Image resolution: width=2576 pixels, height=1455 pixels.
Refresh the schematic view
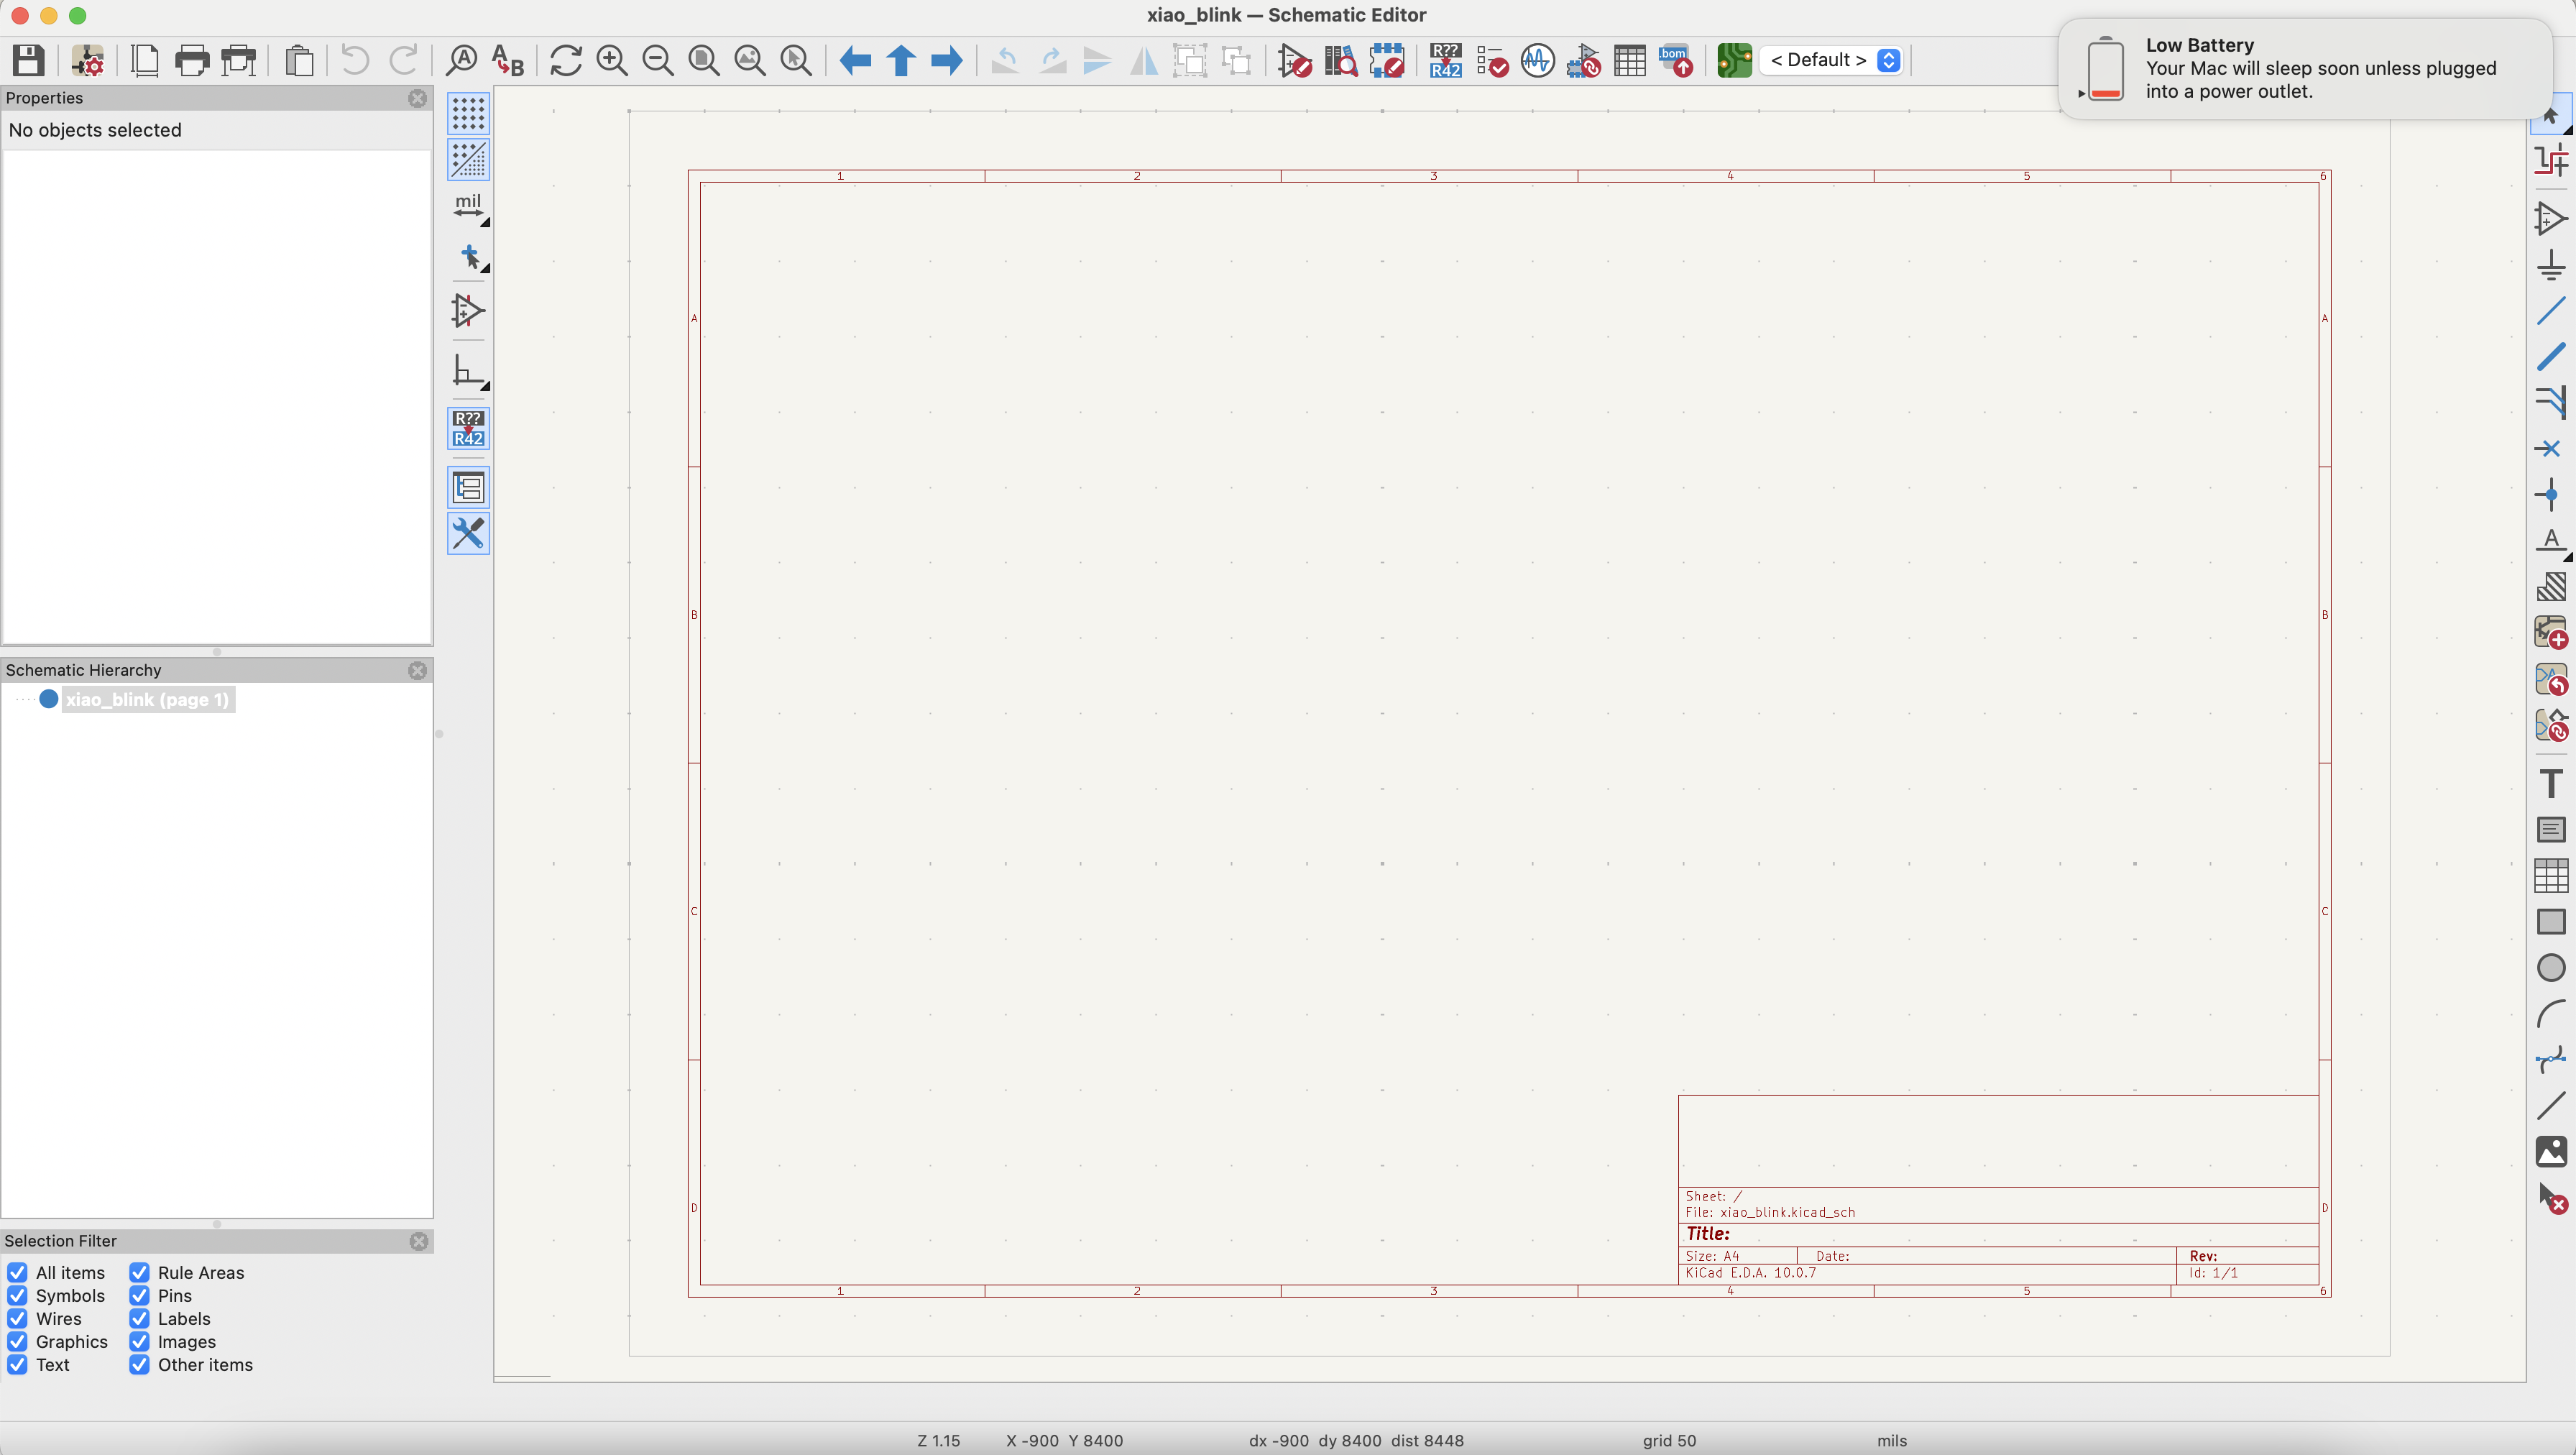click(566, 60)
